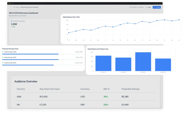182x113 pixels.
Task: Click the Target Savings (EUR) check icon
Action: [3, 57]
